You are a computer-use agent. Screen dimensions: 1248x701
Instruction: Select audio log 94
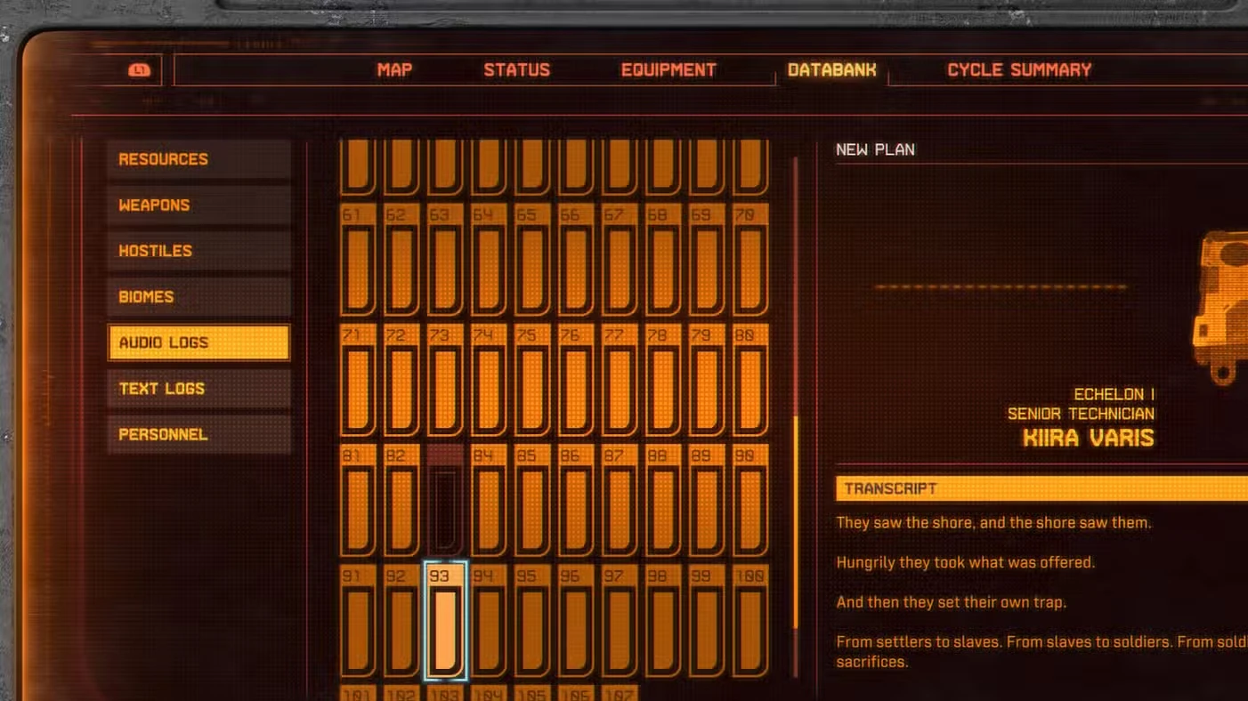click(x=489, y=621)
